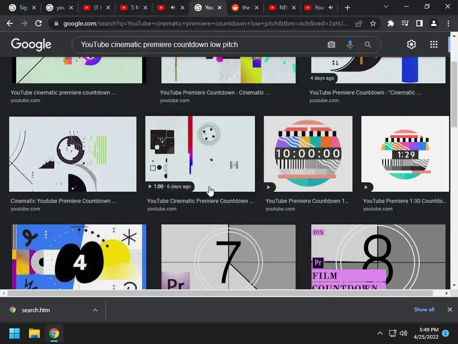Expand search.htm download options
The width and height of the screenshot is (458, 344).
(95, 310)
